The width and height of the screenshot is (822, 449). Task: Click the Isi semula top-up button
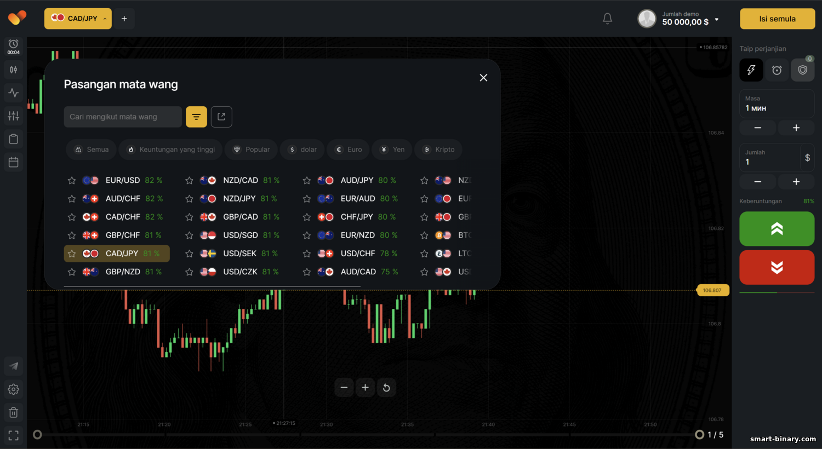coord(777,19)
